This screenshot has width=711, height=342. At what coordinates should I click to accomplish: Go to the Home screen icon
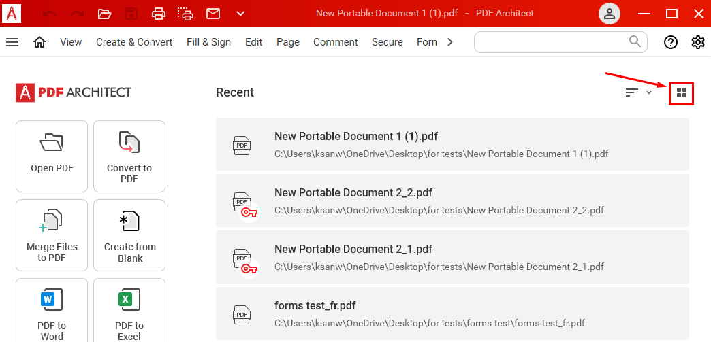[40, 42]
